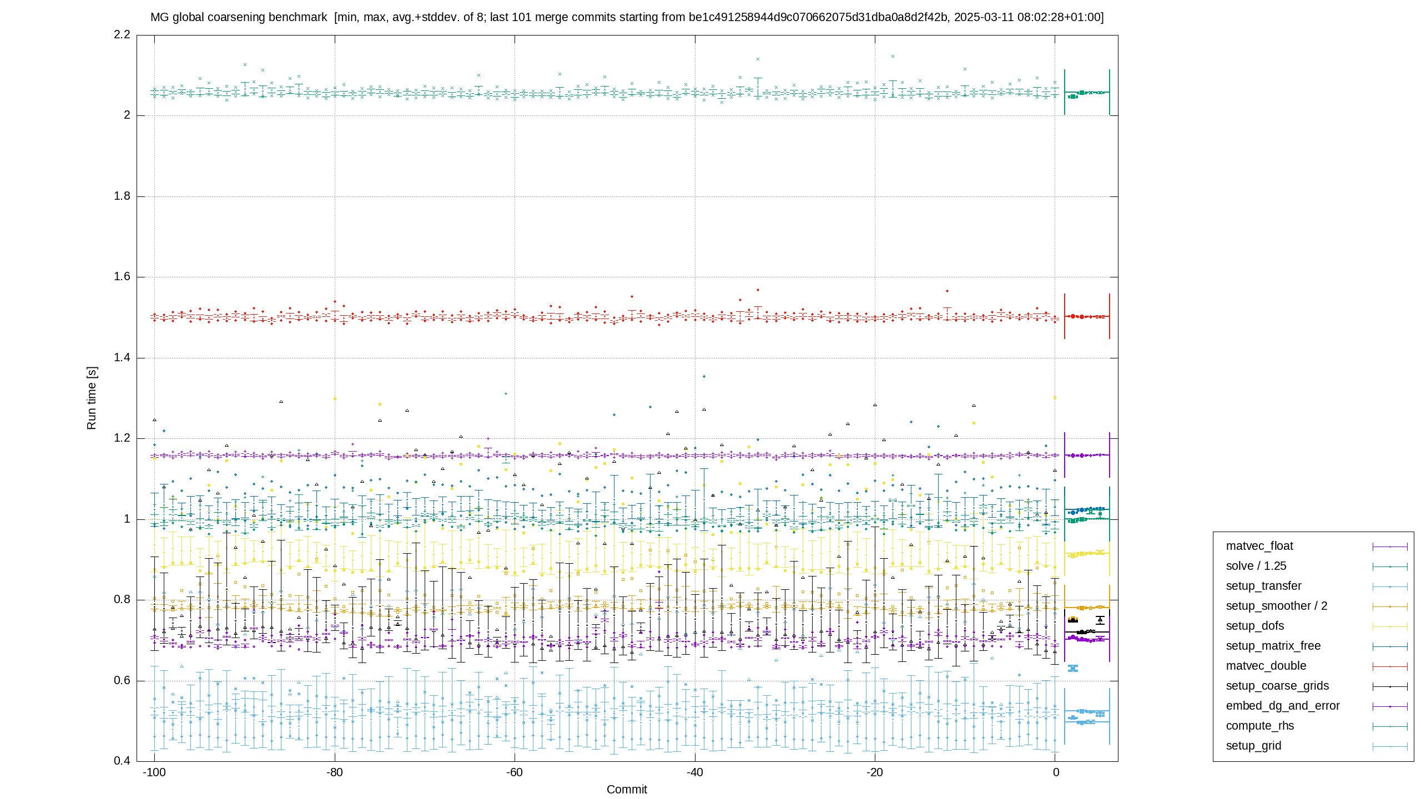Image resolution: width=1421 pixels, height=799 pixels.
Task: Click the orange setup_smoother legend line sample
Action: pyautogui.click(x=1390, y=606)
